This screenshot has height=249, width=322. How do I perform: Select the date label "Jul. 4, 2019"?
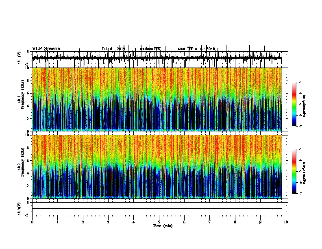pyautogui.click(x=113, y=49)
